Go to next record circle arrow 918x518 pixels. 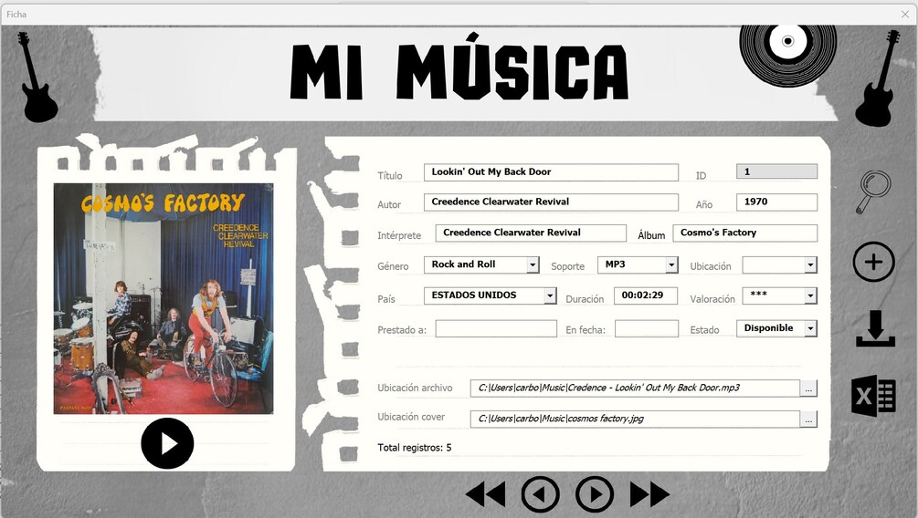pyautogui.click(x=595, y=494)
